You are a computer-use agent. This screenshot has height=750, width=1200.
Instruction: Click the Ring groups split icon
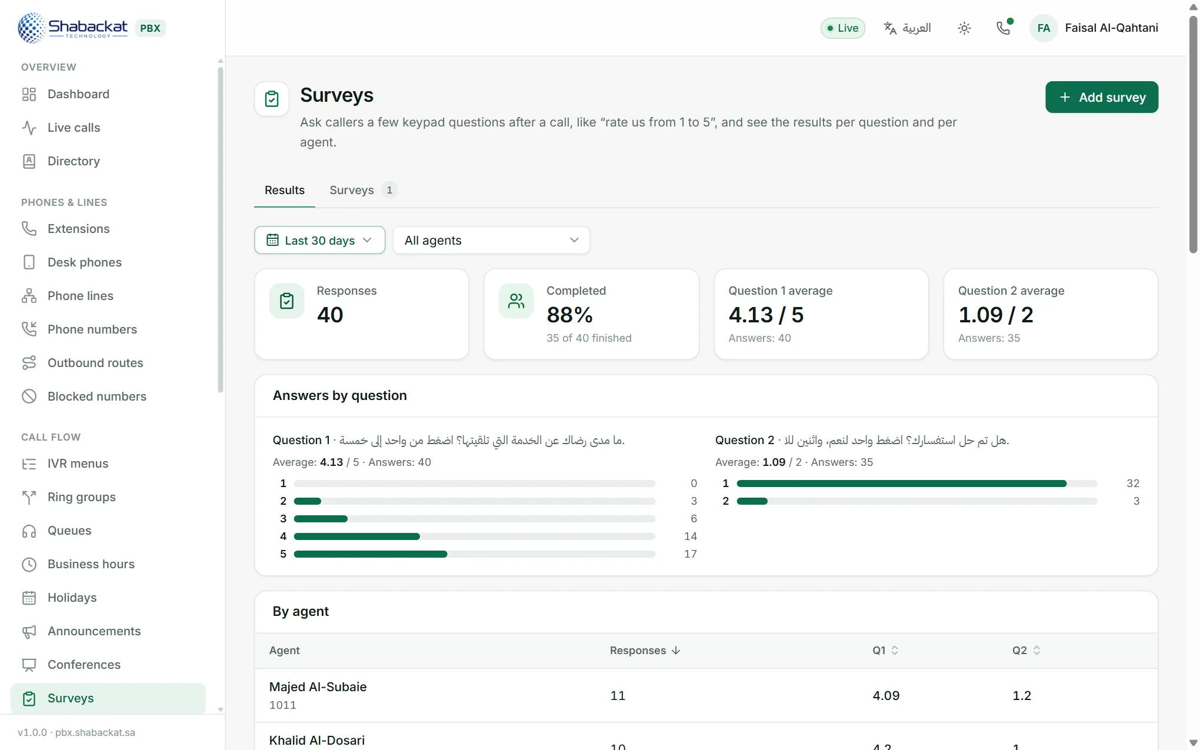click(29, 497)
